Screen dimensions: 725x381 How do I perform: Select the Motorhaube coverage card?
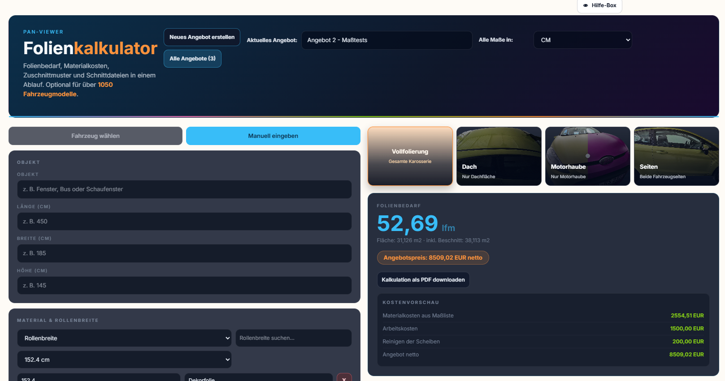click(x=587, y=156)
